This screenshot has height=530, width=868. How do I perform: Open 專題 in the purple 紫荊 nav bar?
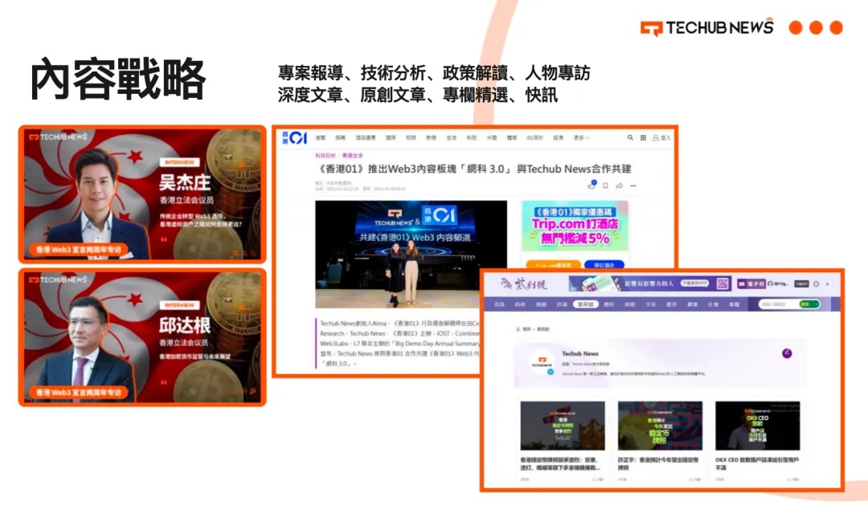tap(734, 304)
